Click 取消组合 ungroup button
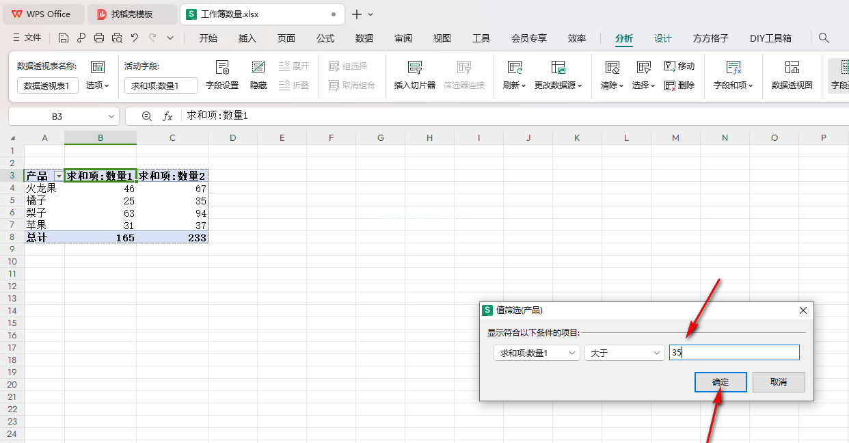The image size is (849, 443). coord(352,85)
